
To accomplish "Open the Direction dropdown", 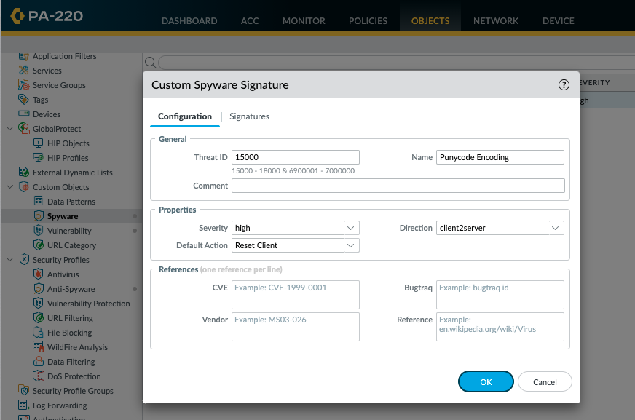I will click(500, 228).
